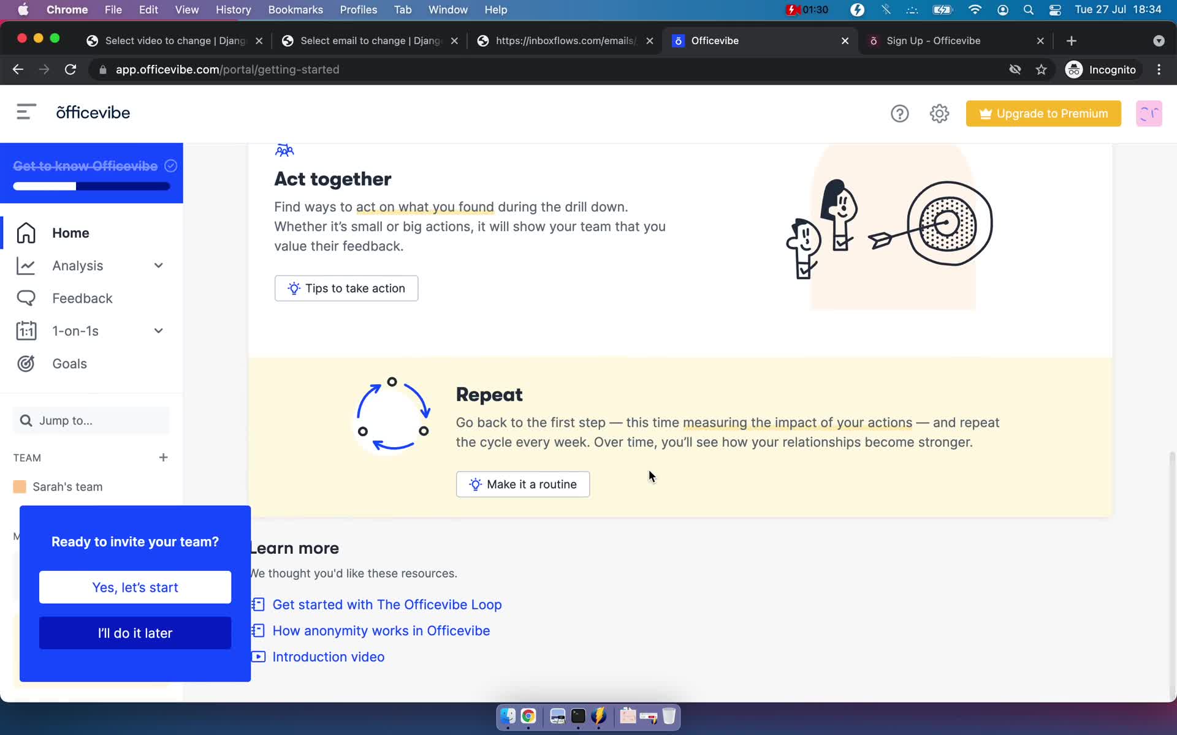Open the Help center icon
Image resolution: width=1177 pixels, height=735 pixels.
coord(899,113)
